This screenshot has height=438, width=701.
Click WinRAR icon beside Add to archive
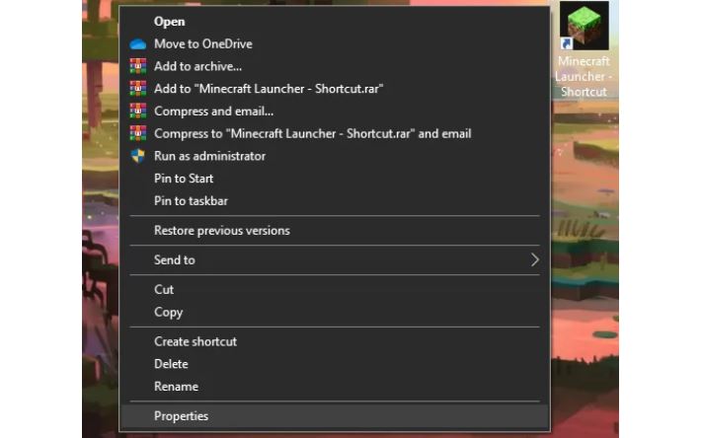(137, 66)
